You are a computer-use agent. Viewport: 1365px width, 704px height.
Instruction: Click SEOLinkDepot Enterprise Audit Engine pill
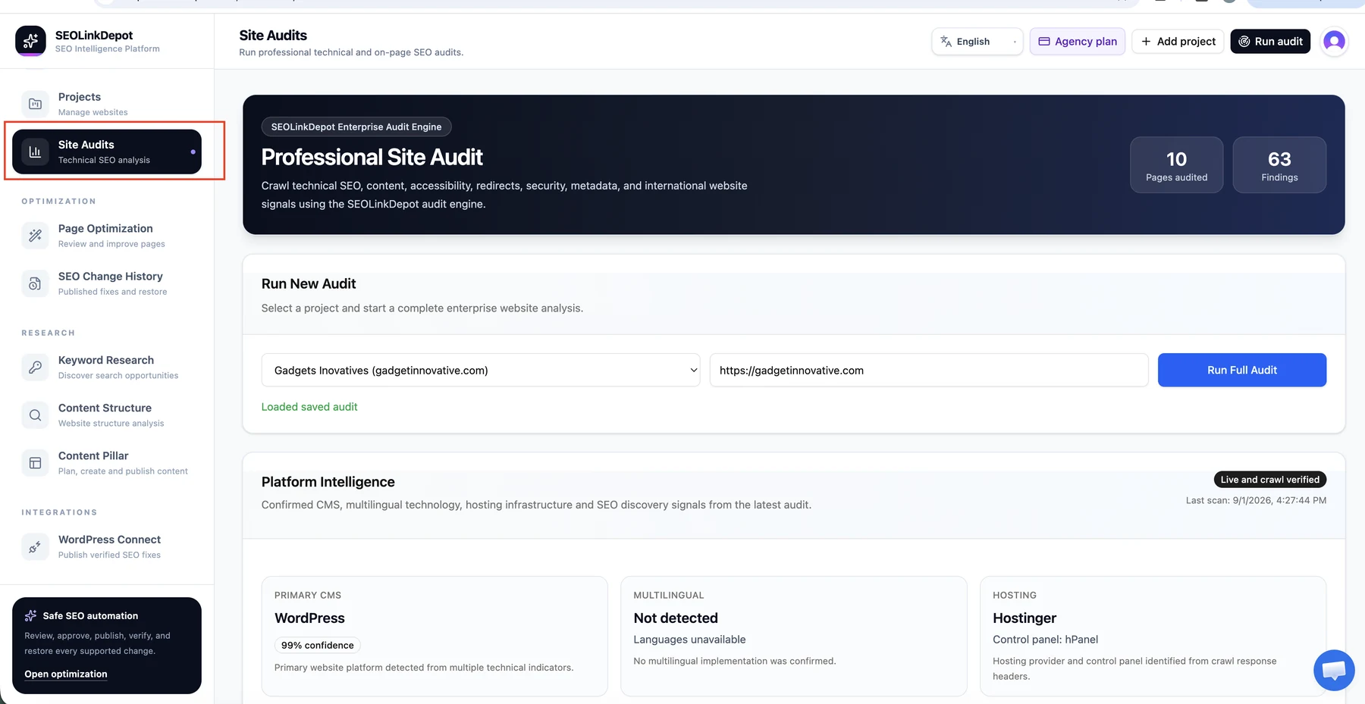tap(356, 127)
